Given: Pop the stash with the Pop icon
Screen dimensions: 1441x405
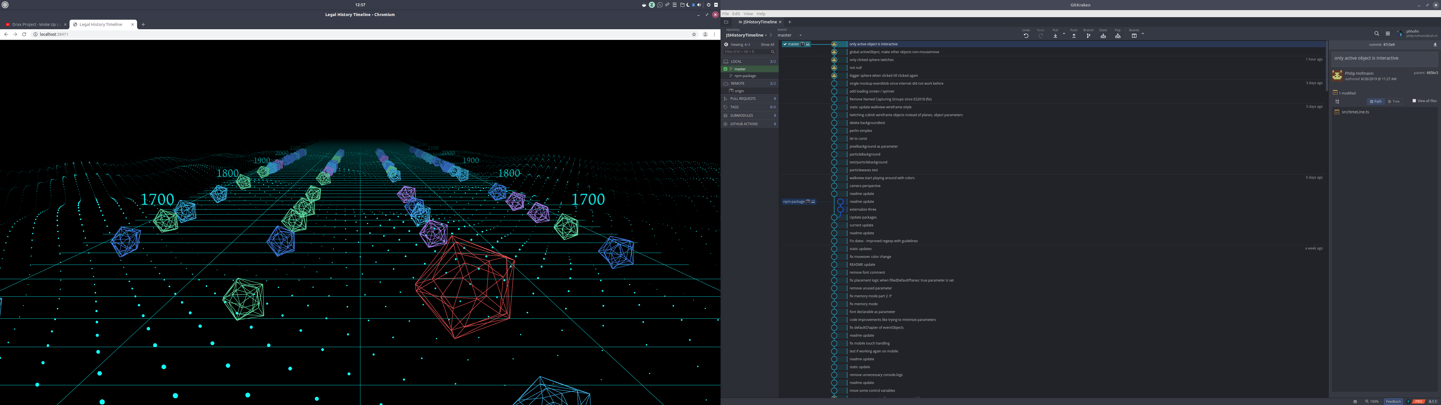Looking at the screenshot, I should click(1118, 36).
